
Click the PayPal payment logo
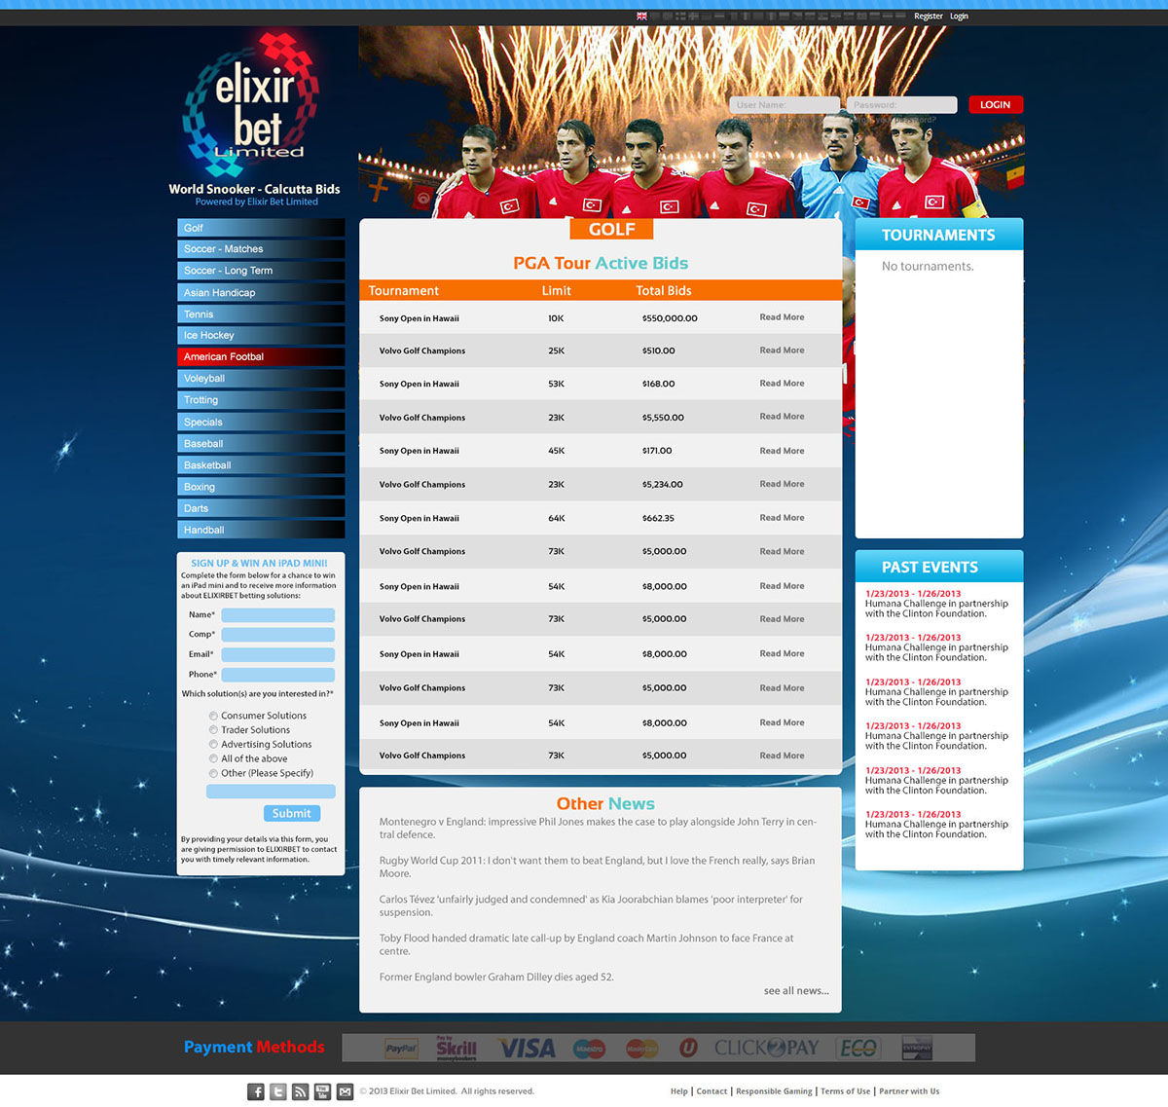[x=401, y=1049]
